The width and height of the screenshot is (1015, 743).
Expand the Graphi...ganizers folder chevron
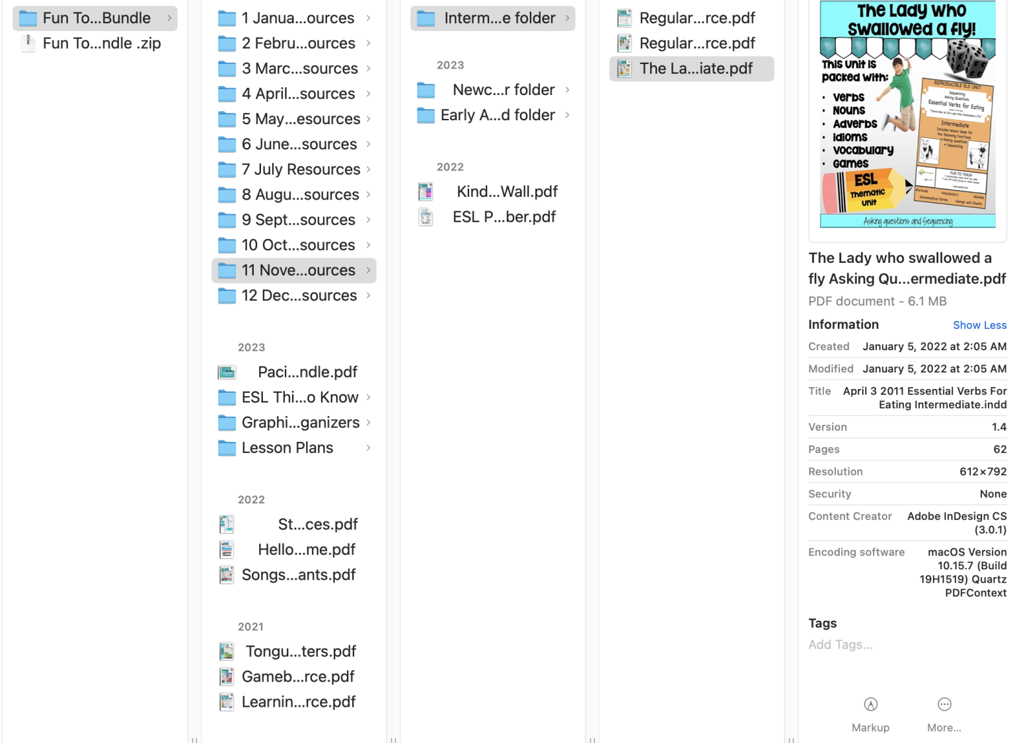coord(369,423)
